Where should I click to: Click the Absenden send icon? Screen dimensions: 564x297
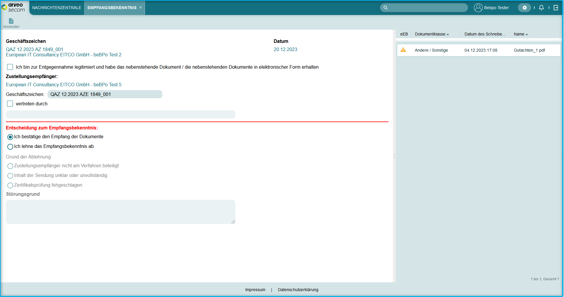(x=11, y=21)
